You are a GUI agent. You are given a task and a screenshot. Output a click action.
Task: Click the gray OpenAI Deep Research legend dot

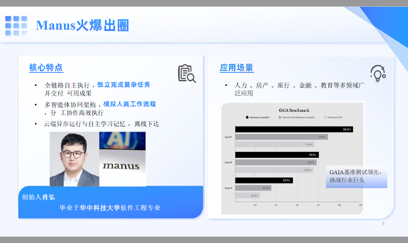280,117
